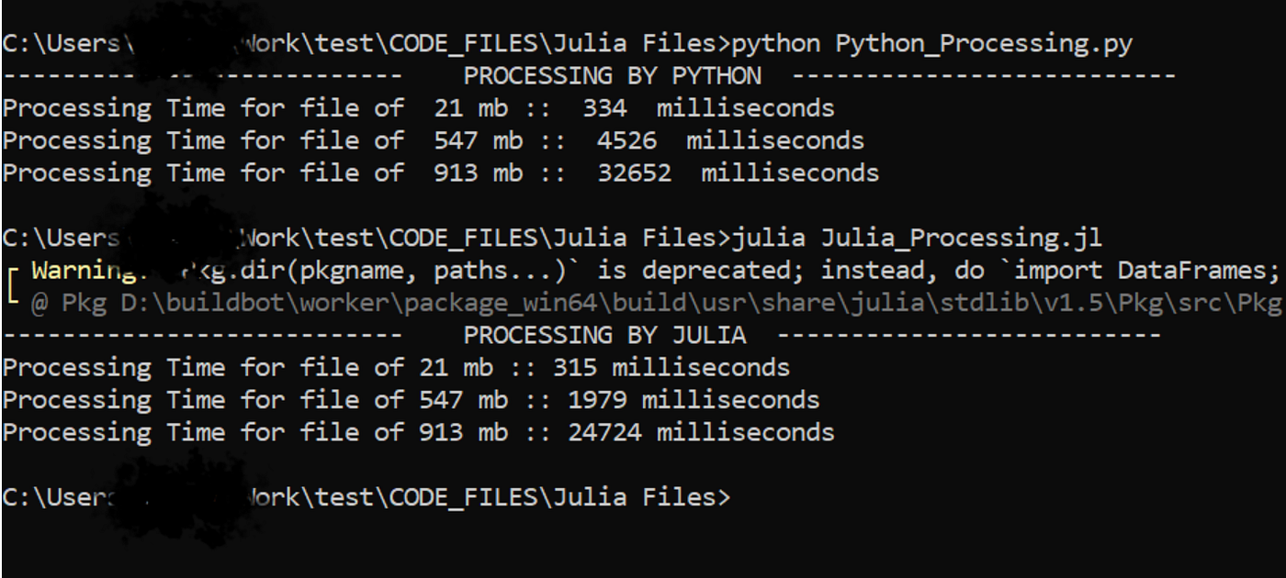Image resolution: width=1286 pixels, height=578 pixels.
Task: Click the CODE_FILES path in last prompt
Action: pyautogui.click(x=463, y=497)
